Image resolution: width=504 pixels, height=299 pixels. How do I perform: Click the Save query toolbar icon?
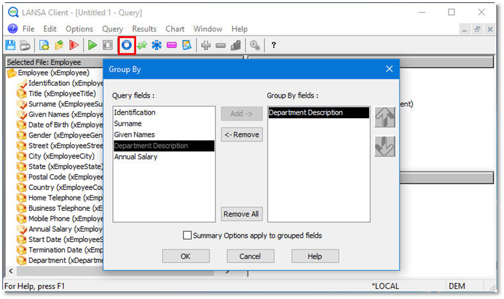10,45
